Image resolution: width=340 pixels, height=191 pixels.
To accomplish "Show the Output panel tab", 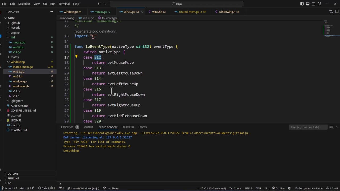I will click(89, 127).
